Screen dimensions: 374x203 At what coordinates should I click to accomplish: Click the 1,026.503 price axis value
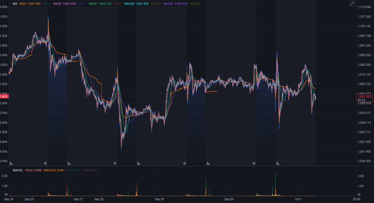pos(364,161)
